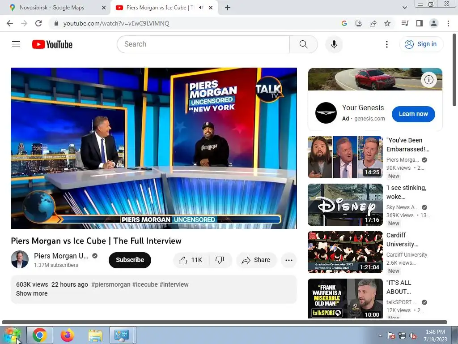Screen dimensions: 458x344
Task: Open "'I see stinking, woke..." video title
Action: 406,192
